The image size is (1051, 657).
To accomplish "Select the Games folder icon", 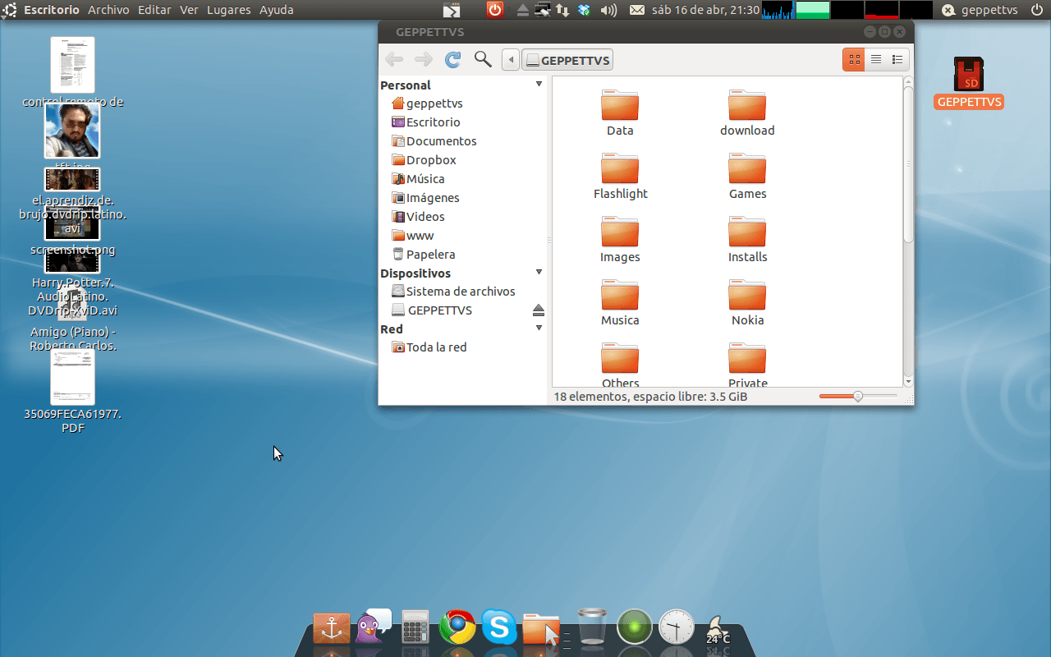I will click(x=747, y=168).
